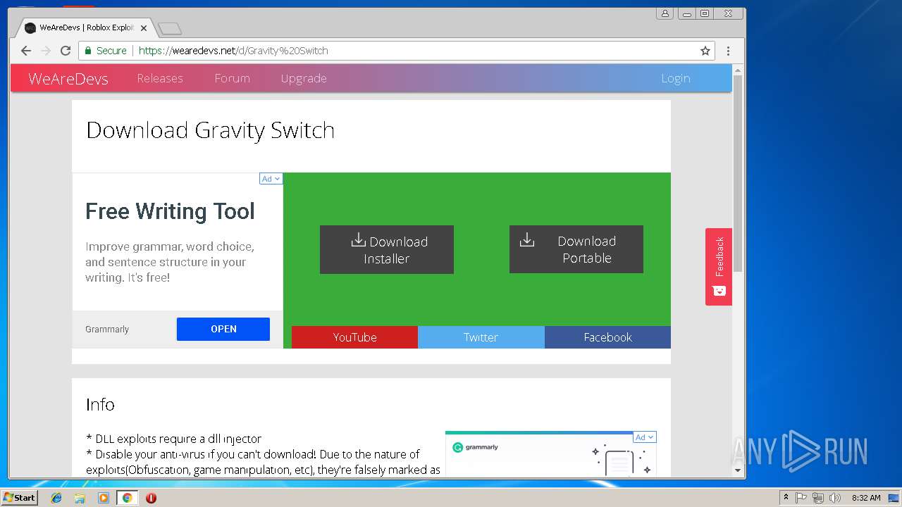Launch Internet Explorer from the taskbar

pyautogui.click(x=56, y=498)
